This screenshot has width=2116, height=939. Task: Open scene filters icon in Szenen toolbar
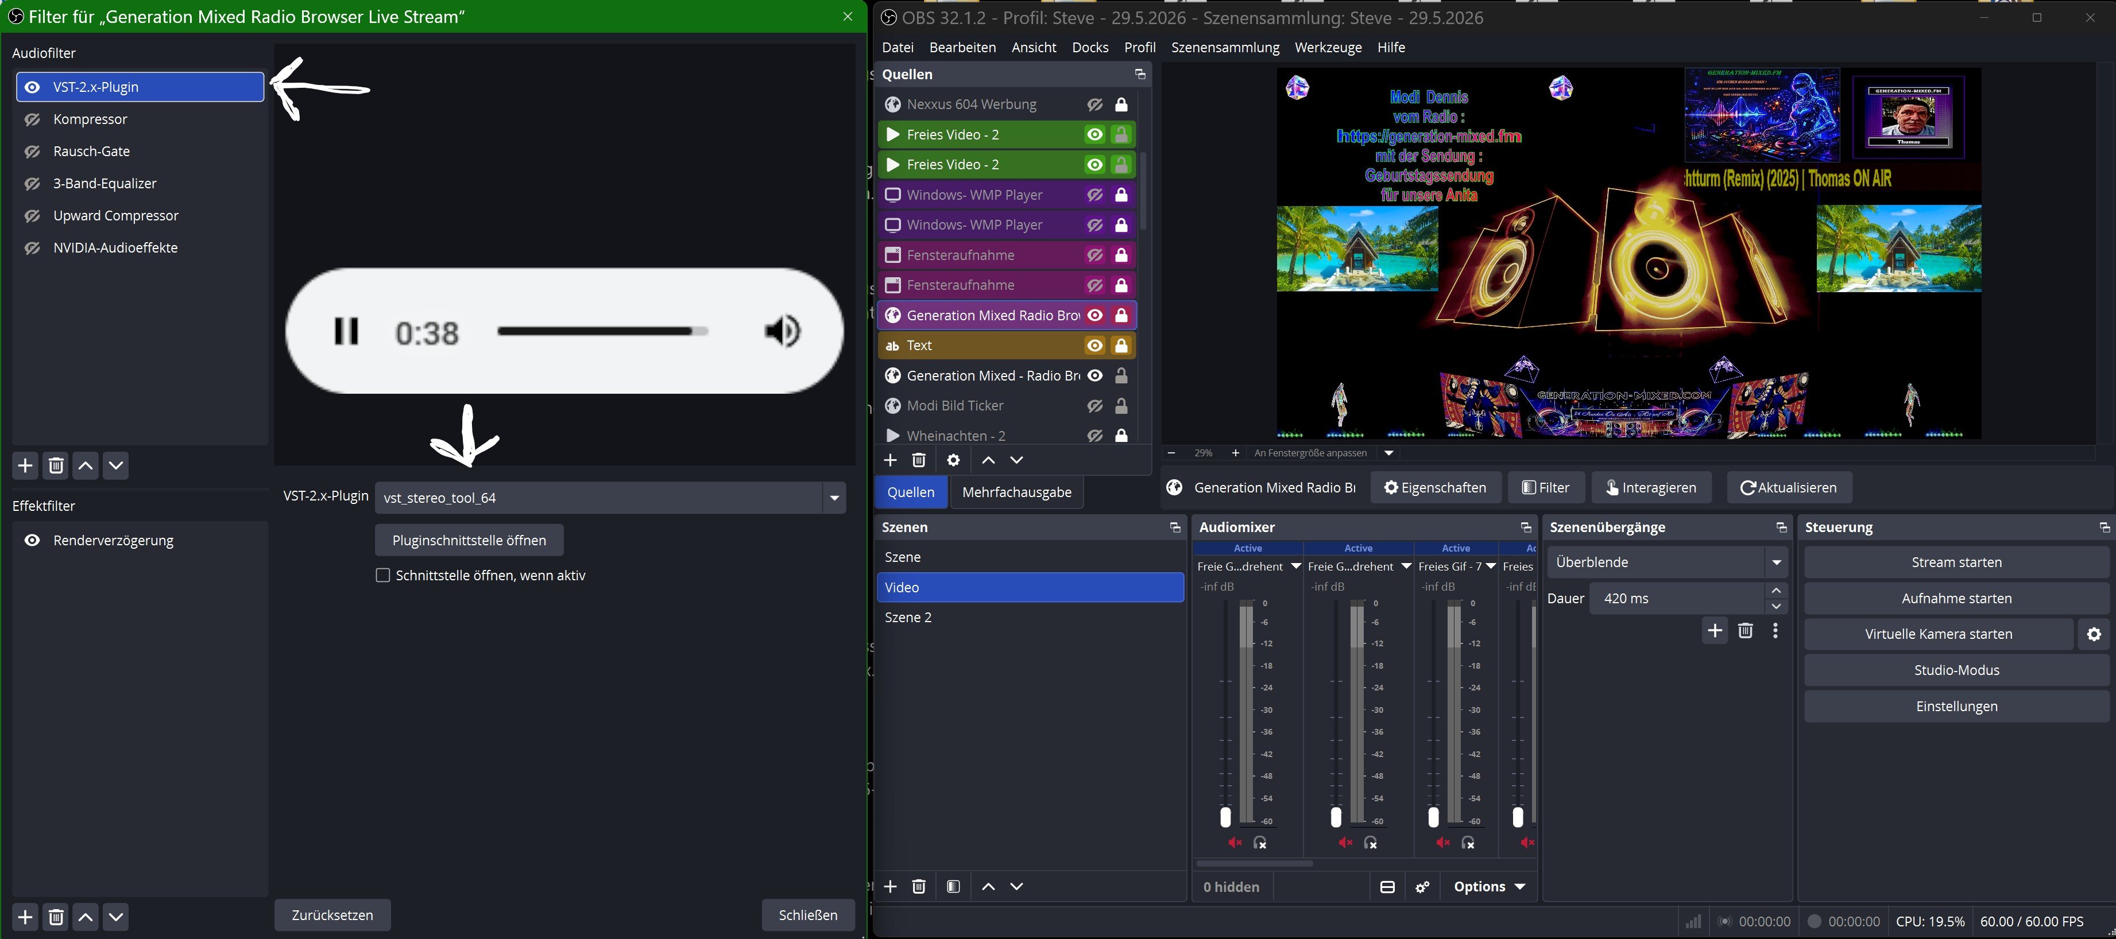pos(954,886)
